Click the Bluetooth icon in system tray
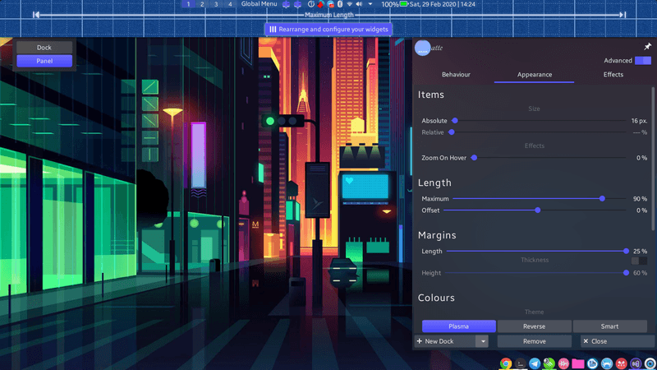Screen dimensions: 657x370 339,4
